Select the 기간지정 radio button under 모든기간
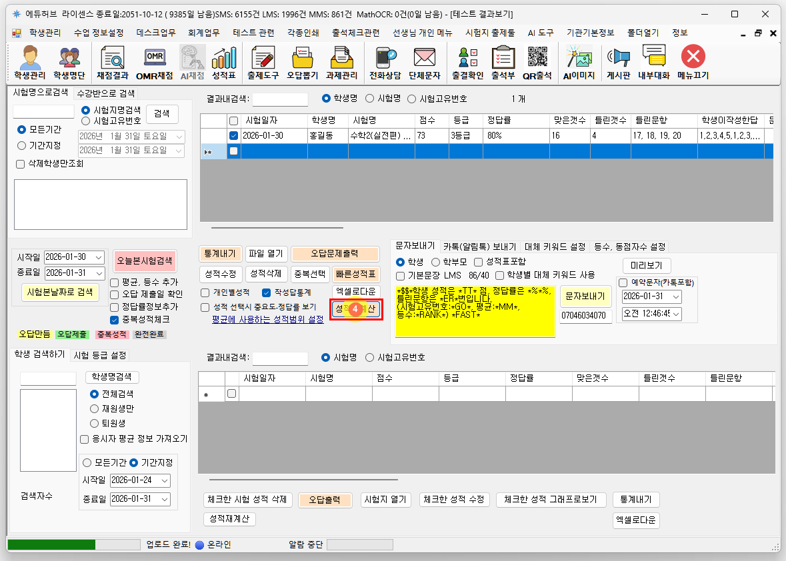The image size is (786, 561). tap(22, 145)
